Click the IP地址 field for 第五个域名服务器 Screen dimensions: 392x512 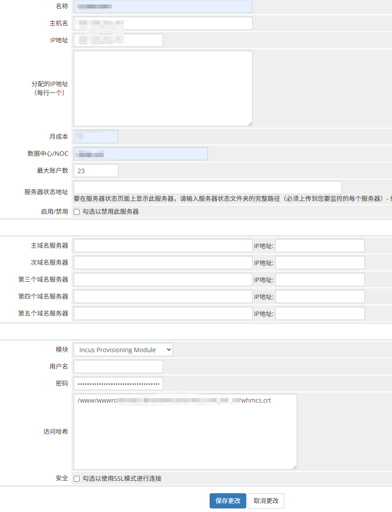tap(320, 313)
